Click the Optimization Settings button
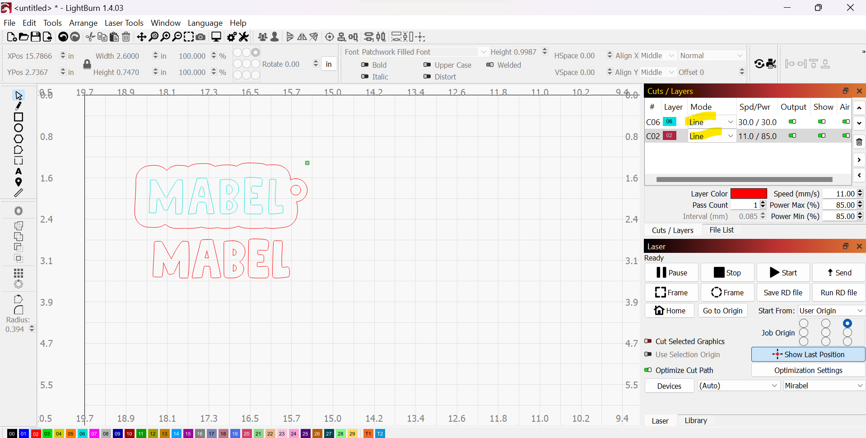Screen dimensions: 866x438 pyautogui.click(x=808, y=370)
